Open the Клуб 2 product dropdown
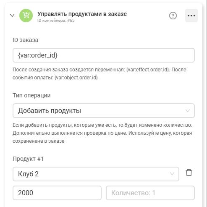The image size is (207, 207). pos(96,174)
